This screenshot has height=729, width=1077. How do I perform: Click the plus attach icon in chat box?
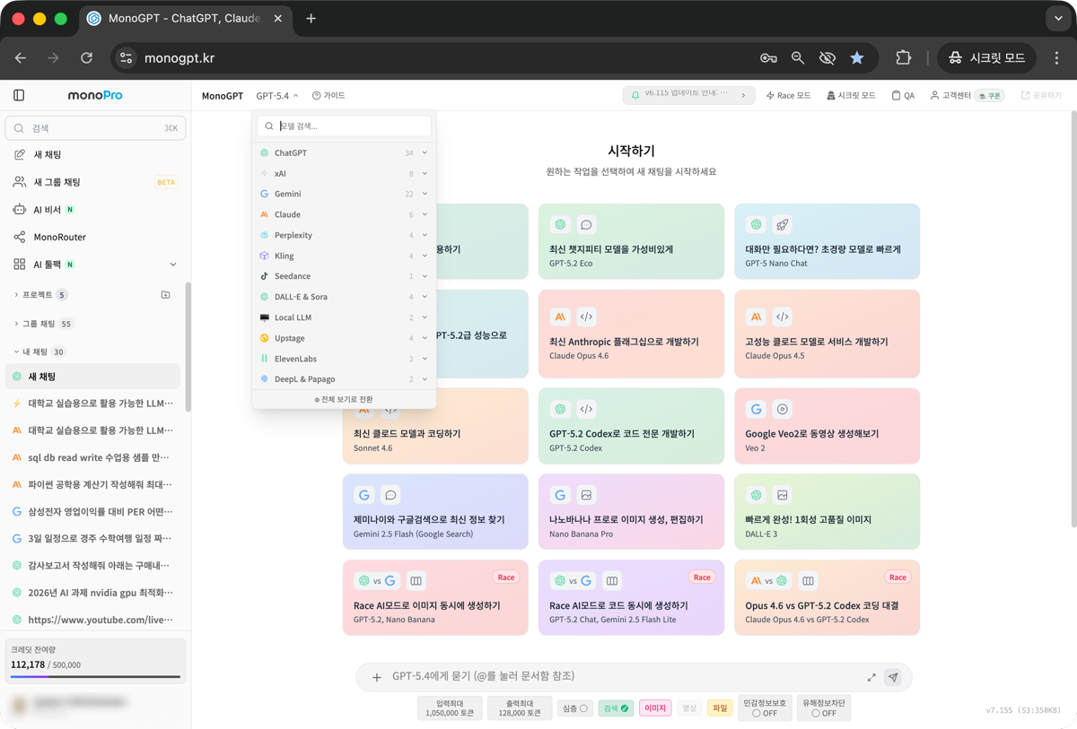pyautogui.click(x=377, y=677)
